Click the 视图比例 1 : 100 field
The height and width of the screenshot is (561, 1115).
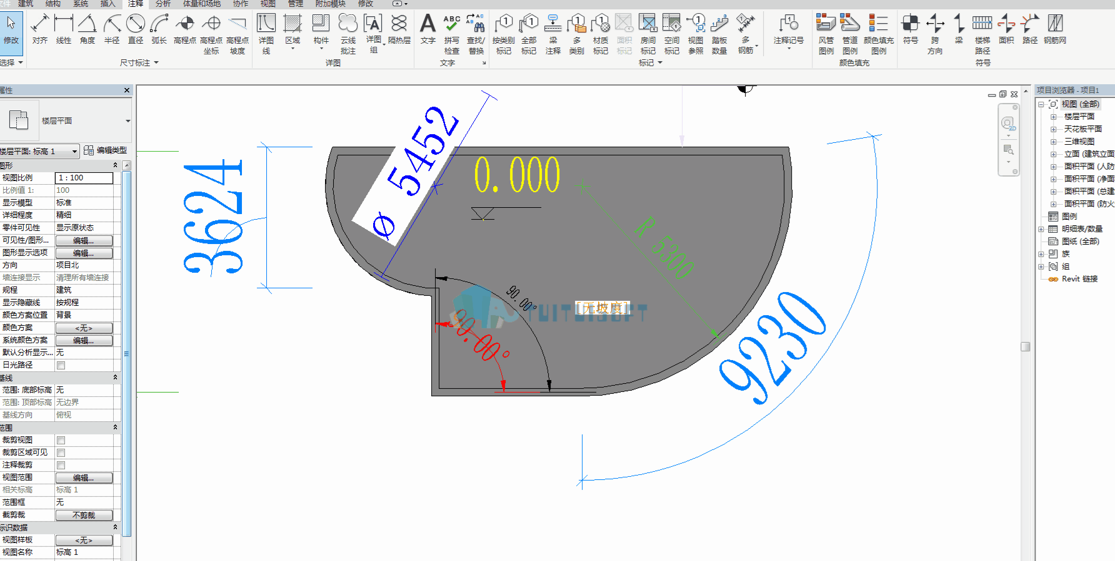point(84,178)
